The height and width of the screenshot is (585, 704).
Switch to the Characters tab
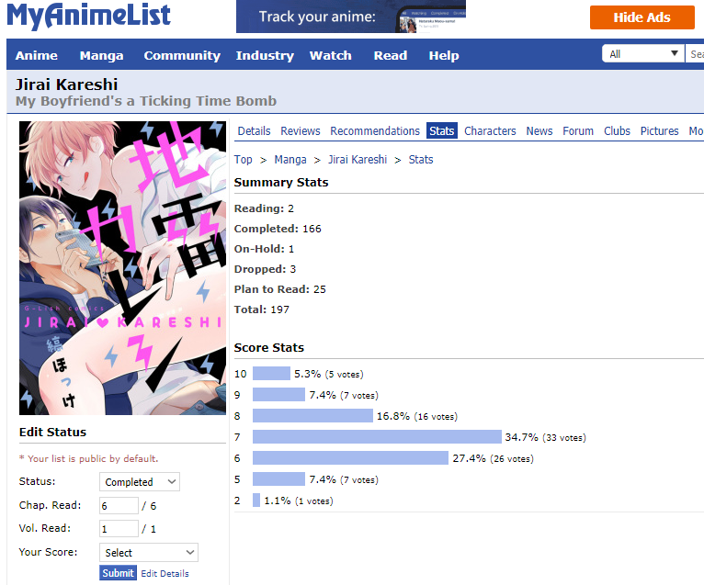coord(490,131)
